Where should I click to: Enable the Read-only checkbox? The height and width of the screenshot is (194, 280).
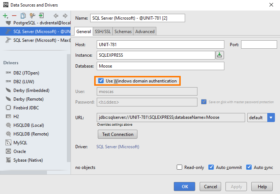coord(180,167)
